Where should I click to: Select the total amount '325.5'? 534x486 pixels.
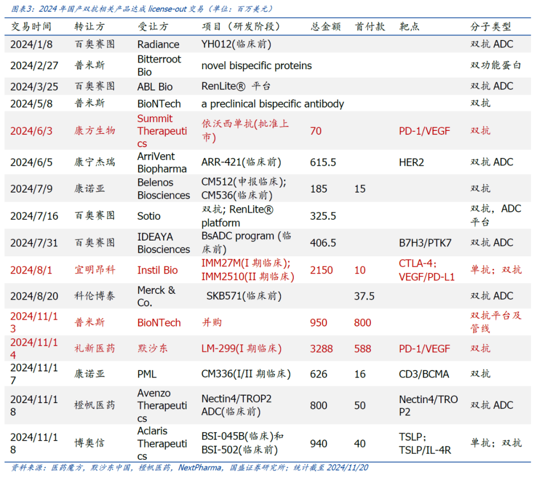pyautogui.click(x=323, y=216)
